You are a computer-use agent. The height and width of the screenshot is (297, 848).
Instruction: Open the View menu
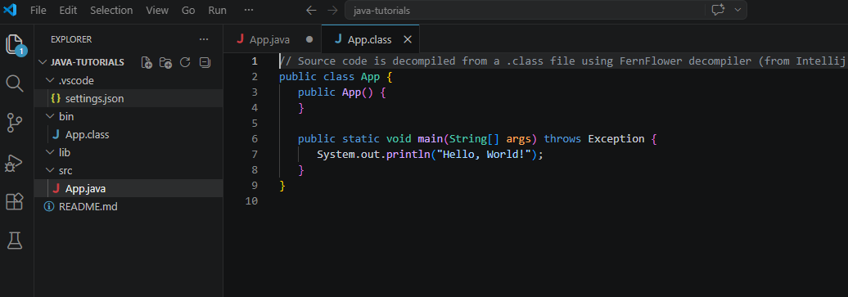157,11
